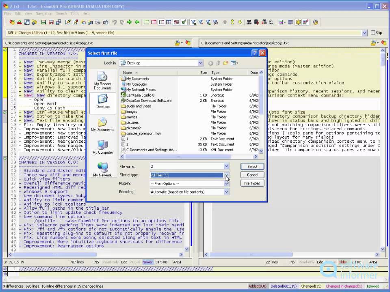Click the dialog's question mark help icon
Viewport: 390px width, 292px height.
(x=255, y=53)
